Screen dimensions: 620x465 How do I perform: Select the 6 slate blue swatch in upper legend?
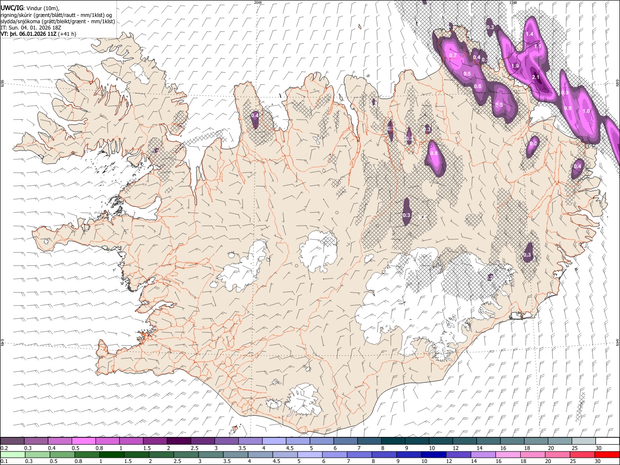[x=346, y=441]
